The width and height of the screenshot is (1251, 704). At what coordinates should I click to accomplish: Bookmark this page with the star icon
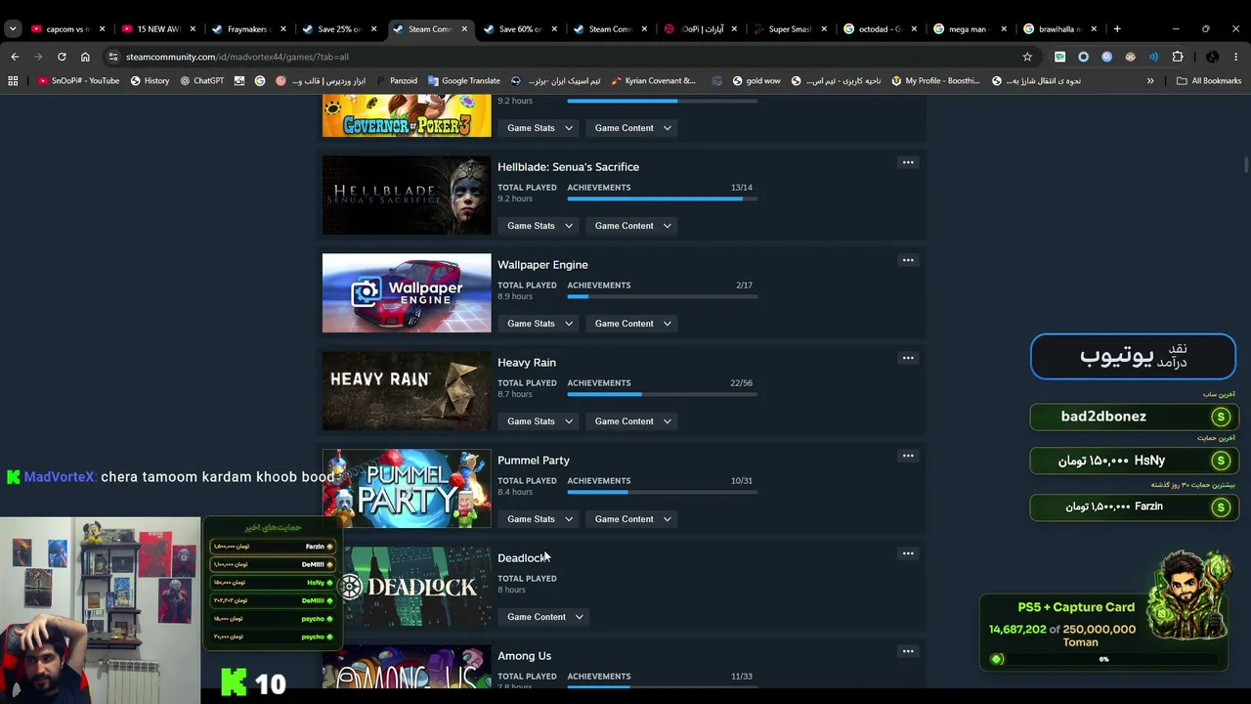1027,57
